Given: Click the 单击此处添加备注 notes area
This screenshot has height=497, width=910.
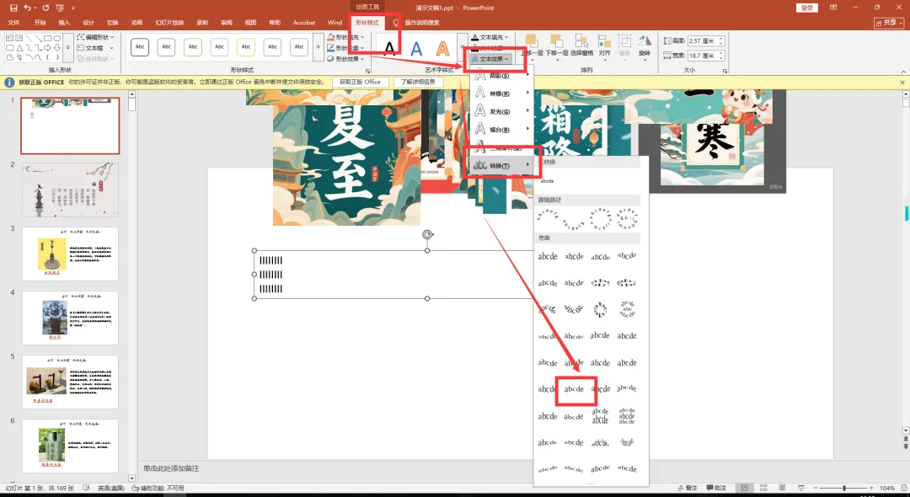Looking at the screenshot, I should coord(171,468).
